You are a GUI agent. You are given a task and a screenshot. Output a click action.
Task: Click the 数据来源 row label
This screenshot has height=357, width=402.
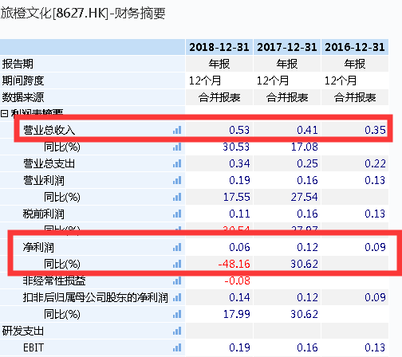coord(23,97)
